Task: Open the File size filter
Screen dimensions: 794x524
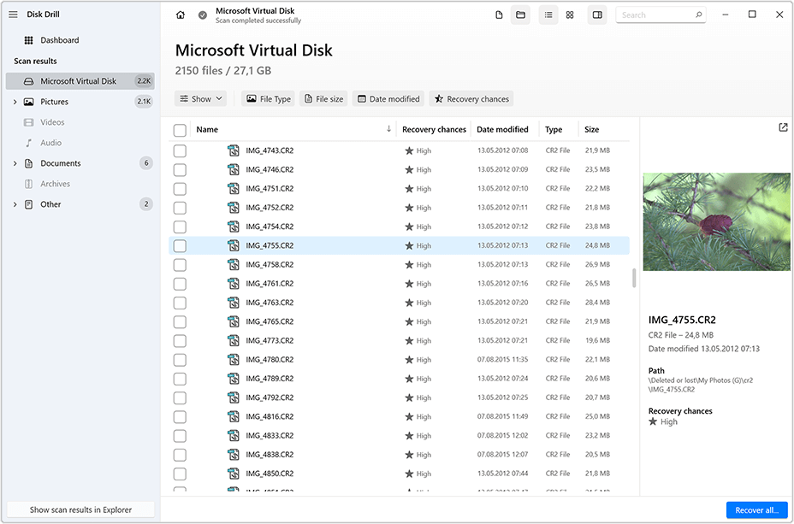Action: 323,98
